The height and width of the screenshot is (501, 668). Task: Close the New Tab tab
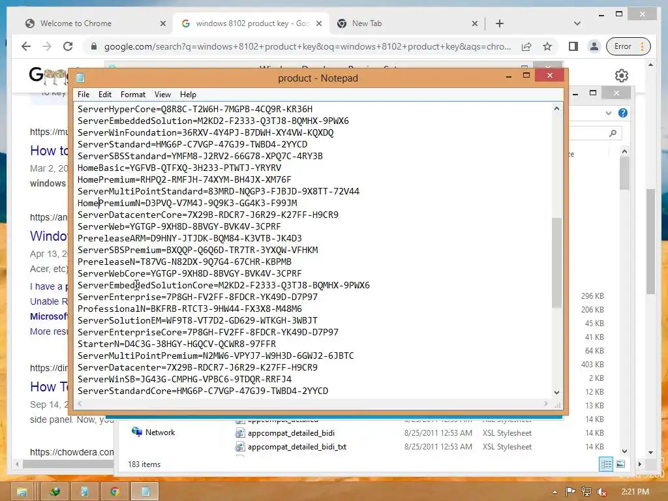475,23
